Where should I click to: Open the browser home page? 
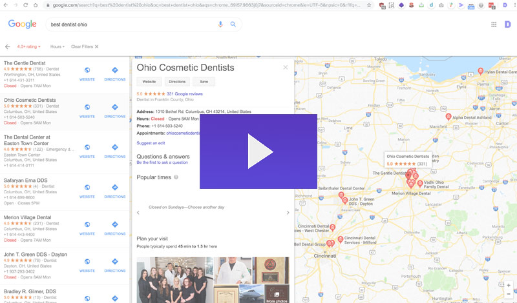[36, 5]
